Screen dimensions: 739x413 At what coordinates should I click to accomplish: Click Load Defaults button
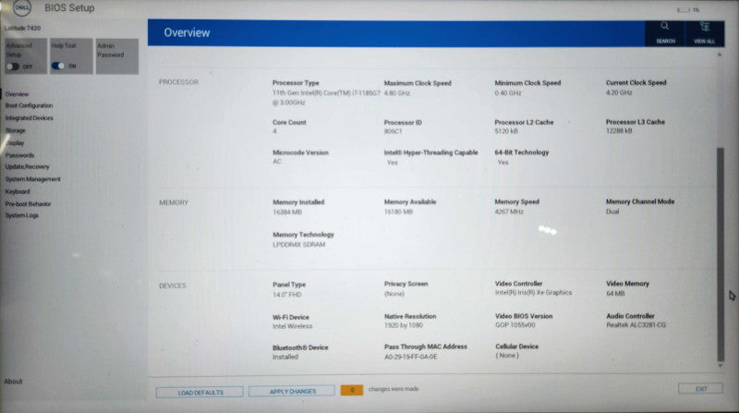click(x=200, y=393)
